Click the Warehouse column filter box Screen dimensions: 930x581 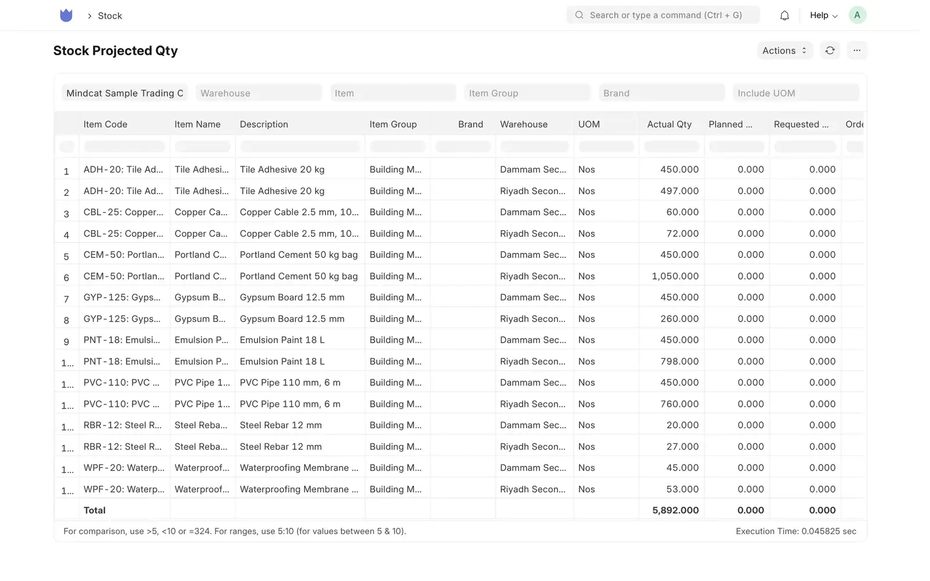point(535,146)
